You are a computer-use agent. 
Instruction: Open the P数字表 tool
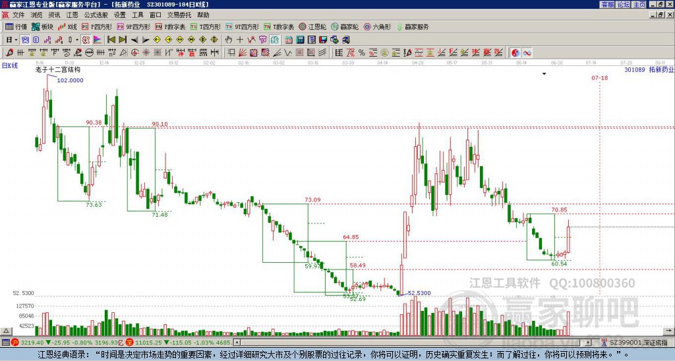click(170, 26)
